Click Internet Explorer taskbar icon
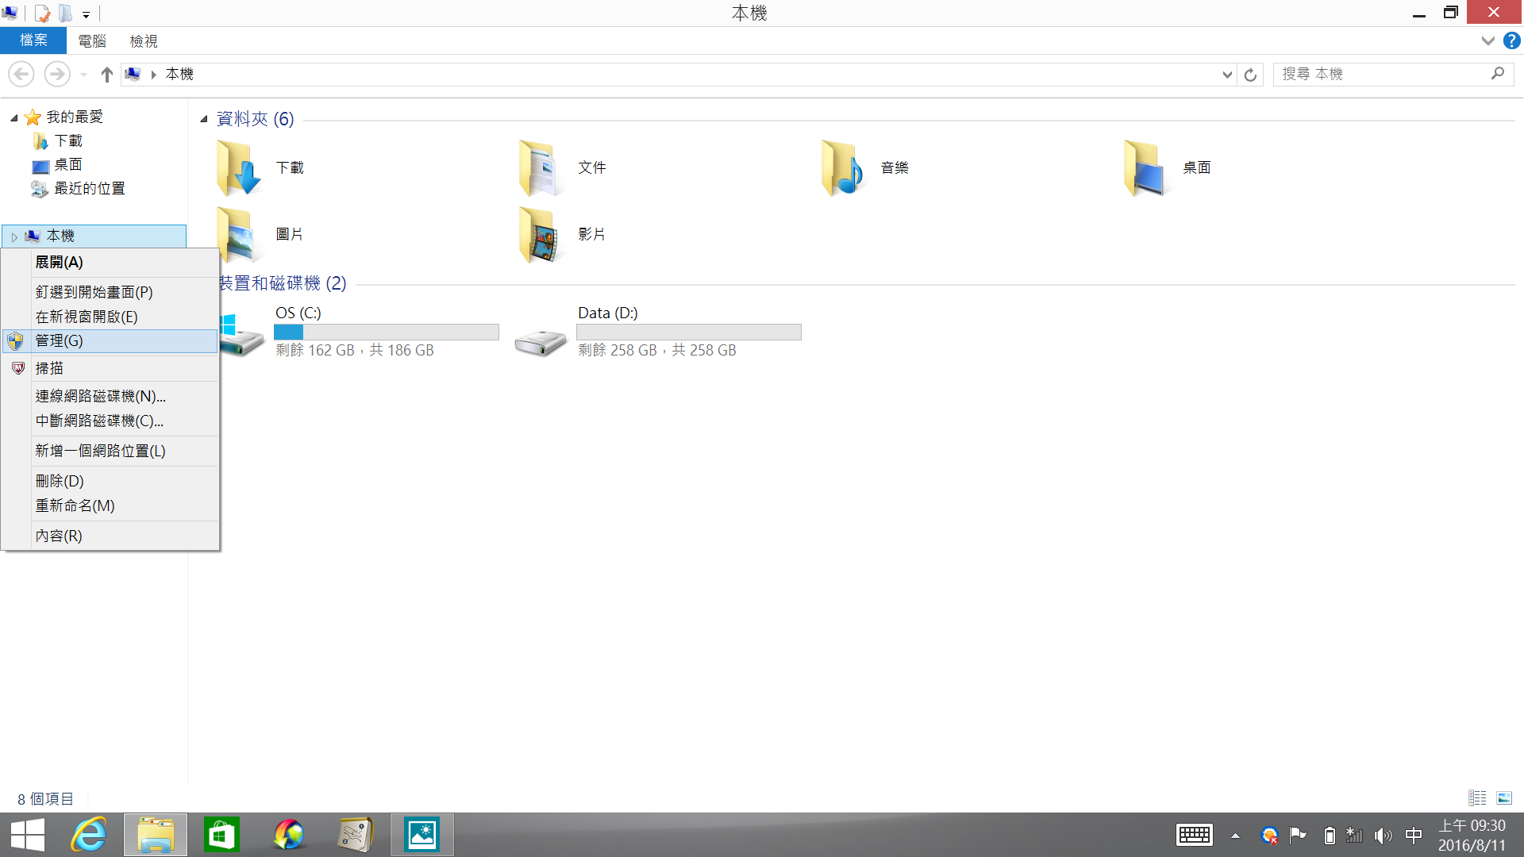The width and height of the screenshot is (1524, 857). tap(89, 834)
